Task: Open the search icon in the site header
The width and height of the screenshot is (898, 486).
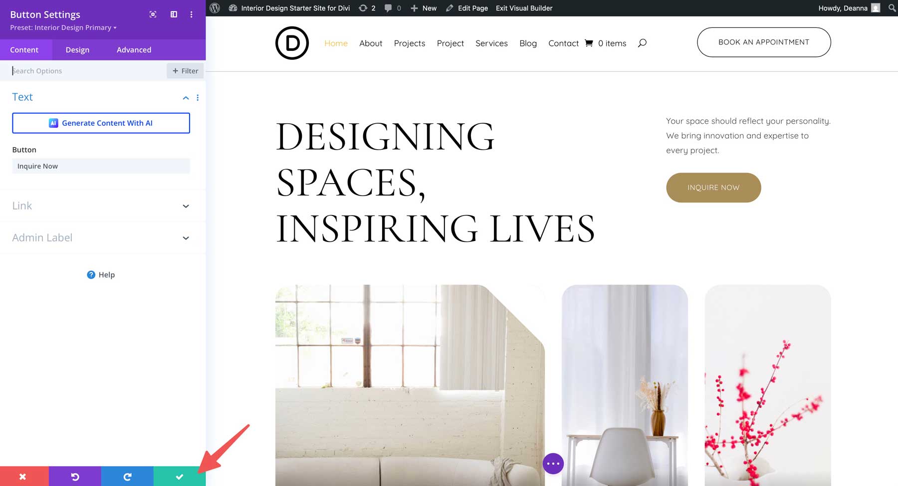Action: coord(642,43)
